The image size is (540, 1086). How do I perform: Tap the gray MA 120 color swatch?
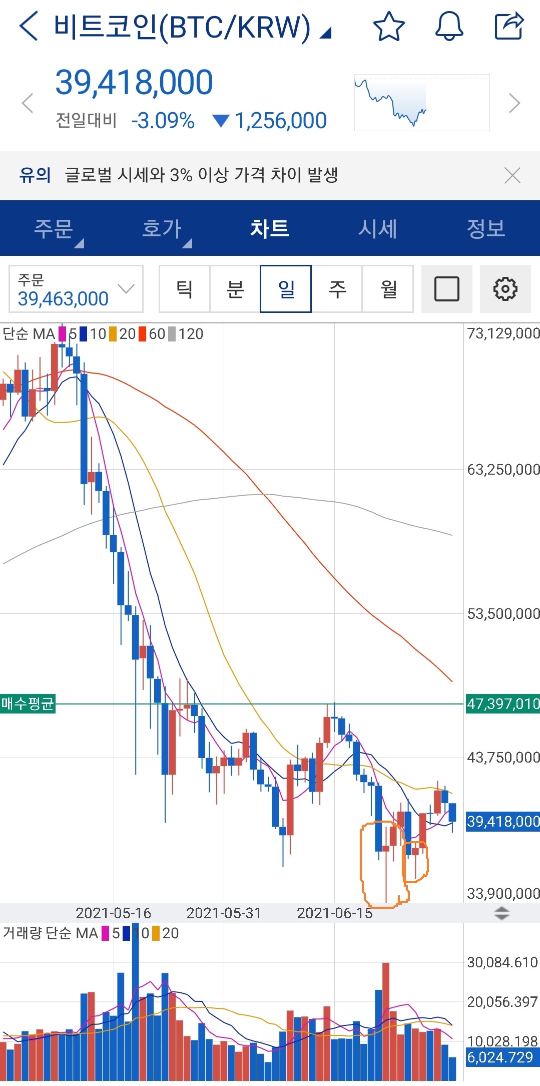click(172, 334)
